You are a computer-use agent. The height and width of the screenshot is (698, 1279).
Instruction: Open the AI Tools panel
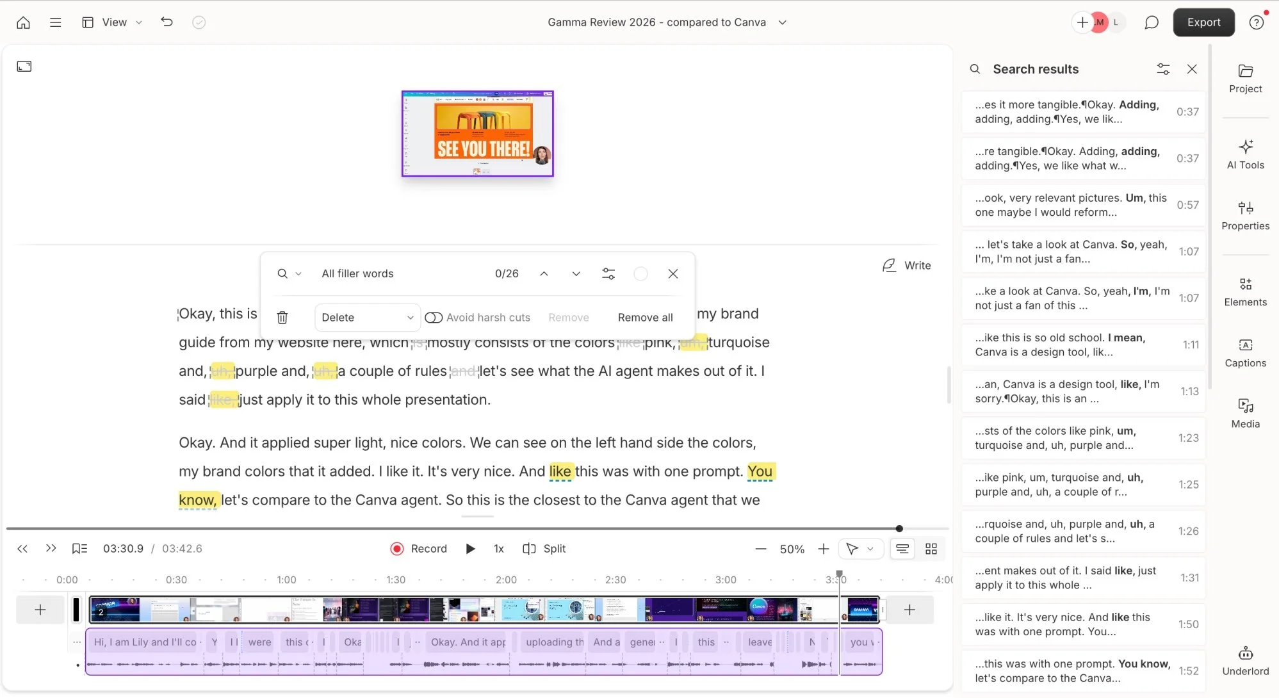1245,154
